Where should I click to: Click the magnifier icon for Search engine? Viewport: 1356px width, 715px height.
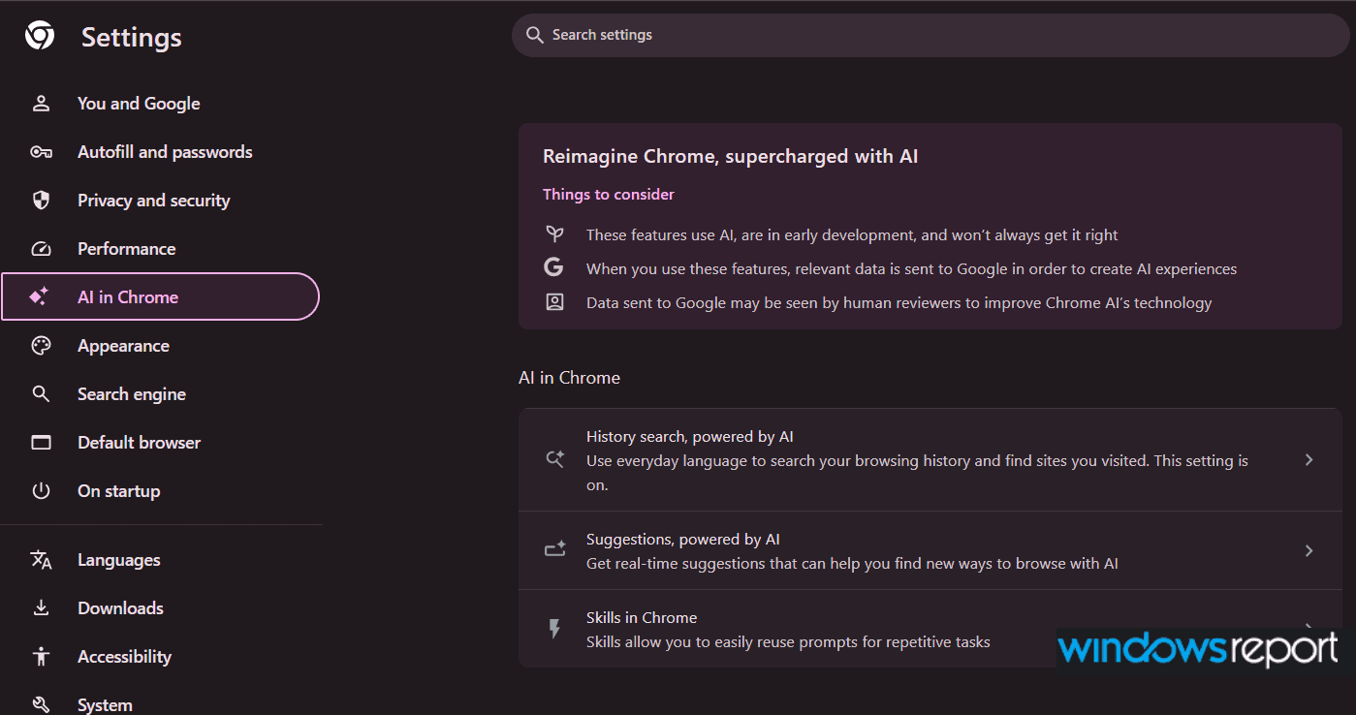click(41, 394)
